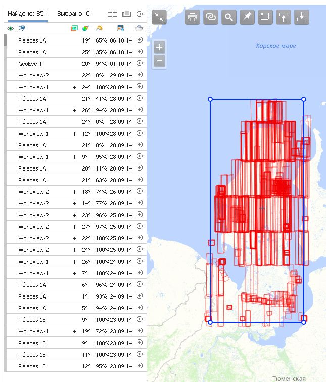Click the permalink chain icon
The height and width of the screenshot is (382, 326).
pyautogui.click(x=211, y=17)
